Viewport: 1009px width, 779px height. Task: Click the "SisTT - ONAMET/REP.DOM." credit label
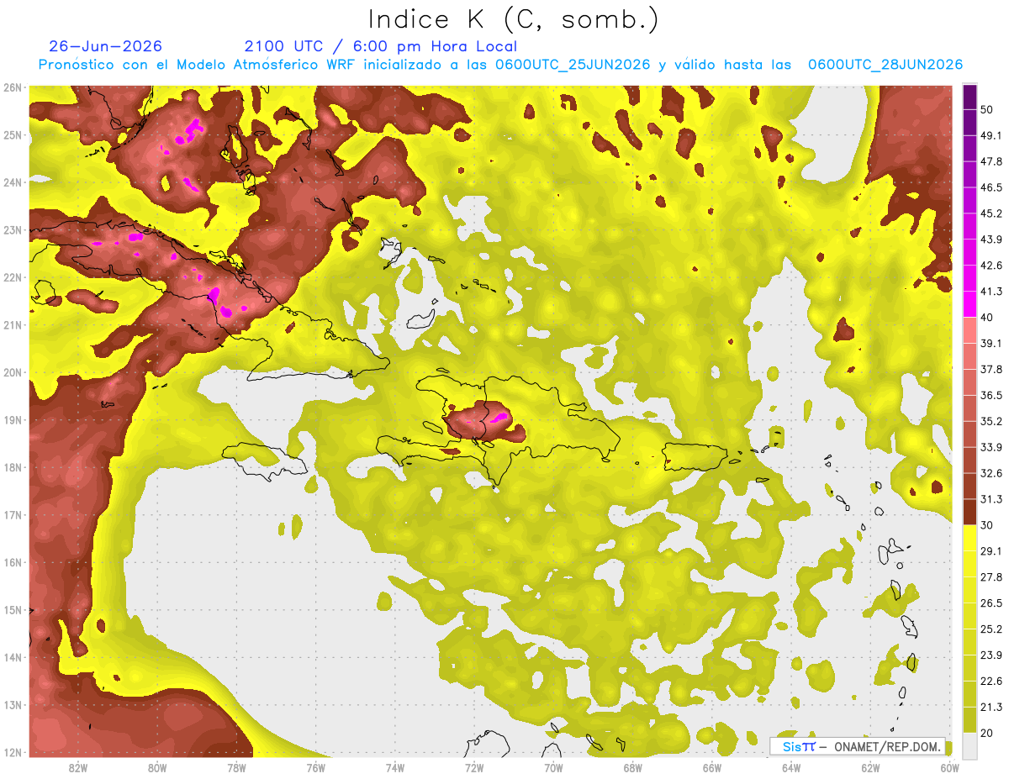[x=858, y=746]
